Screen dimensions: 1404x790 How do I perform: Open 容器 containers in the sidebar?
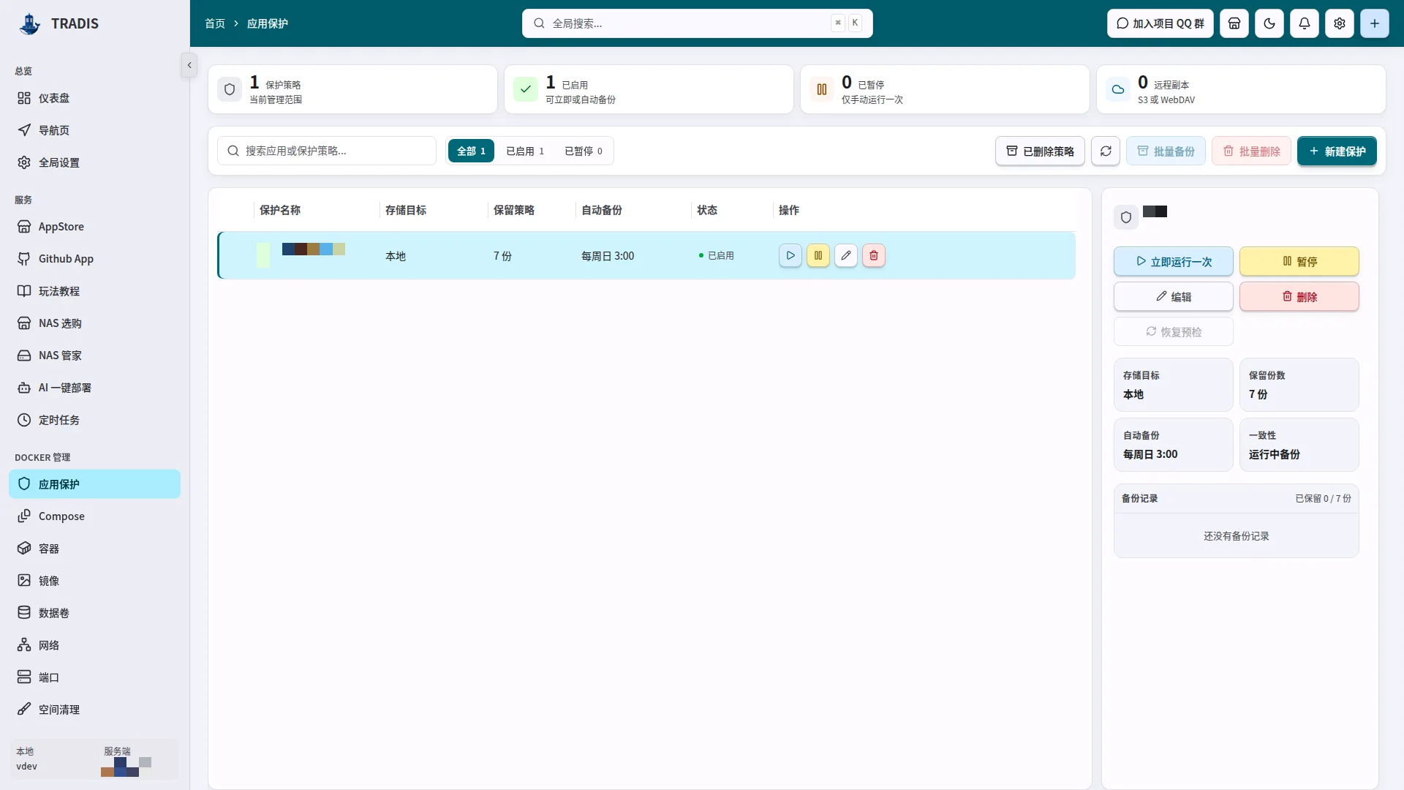[x=95, y=549]
